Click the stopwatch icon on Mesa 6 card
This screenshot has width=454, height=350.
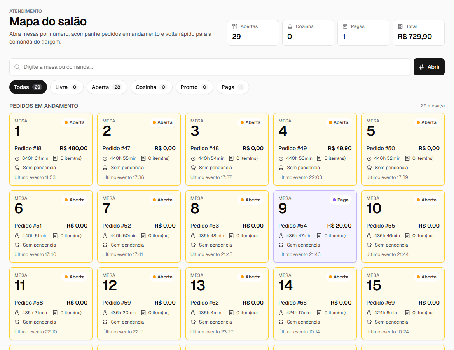click(17, 236)
